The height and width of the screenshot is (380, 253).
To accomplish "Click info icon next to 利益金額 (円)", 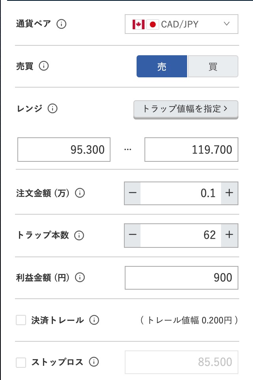I will click(x=80, y=277).
